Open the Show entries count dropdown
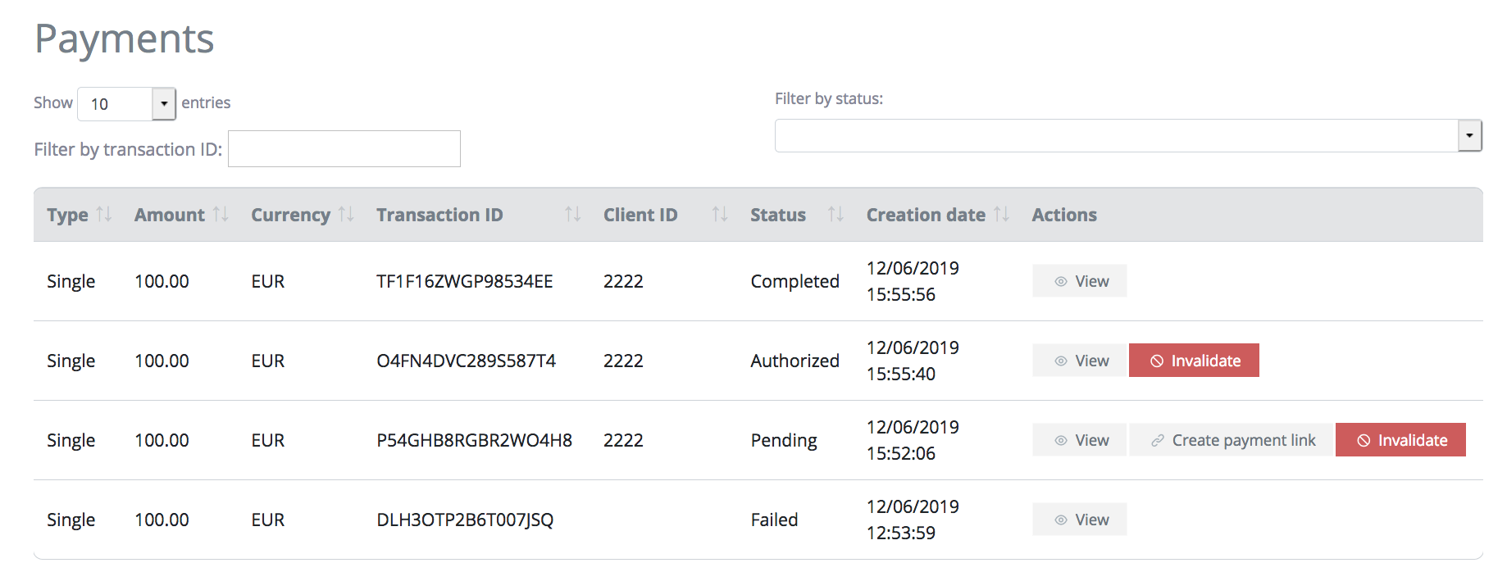The height and width of the screenshot is (572, 1507). coord(126,104)
